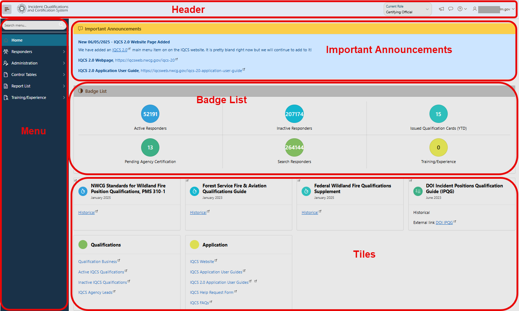519x311 pixels.
Task: Click the DOI IPQG tile list icon
Action: coord(418,191)
